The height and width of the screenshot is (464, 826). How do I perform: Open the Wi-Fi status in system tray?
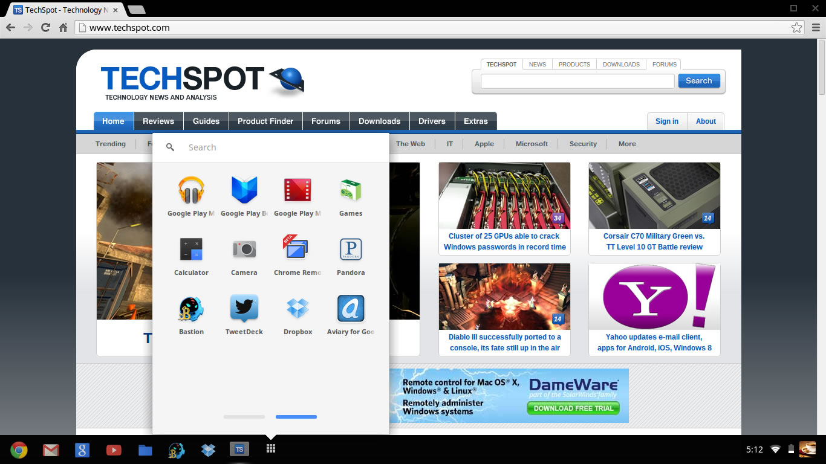pyautogui.click(x=776, y=449)
